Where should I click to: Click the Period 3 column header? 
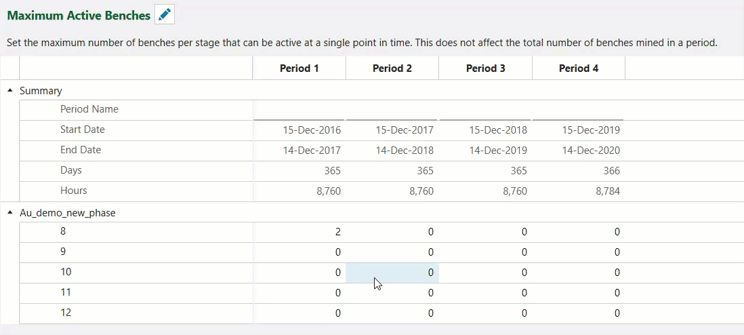485,68
